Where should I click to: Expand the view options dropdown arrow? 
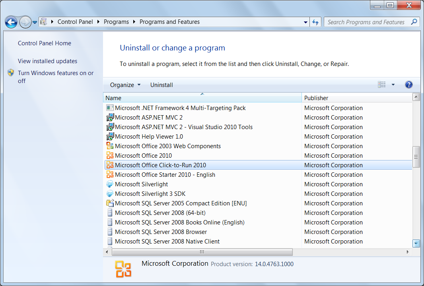(393, 84)
